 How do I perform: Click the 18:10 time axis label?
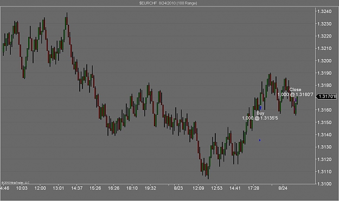(x=132, y=188)
